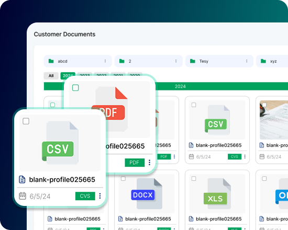Click the blue DOCX file graphic

147,194
